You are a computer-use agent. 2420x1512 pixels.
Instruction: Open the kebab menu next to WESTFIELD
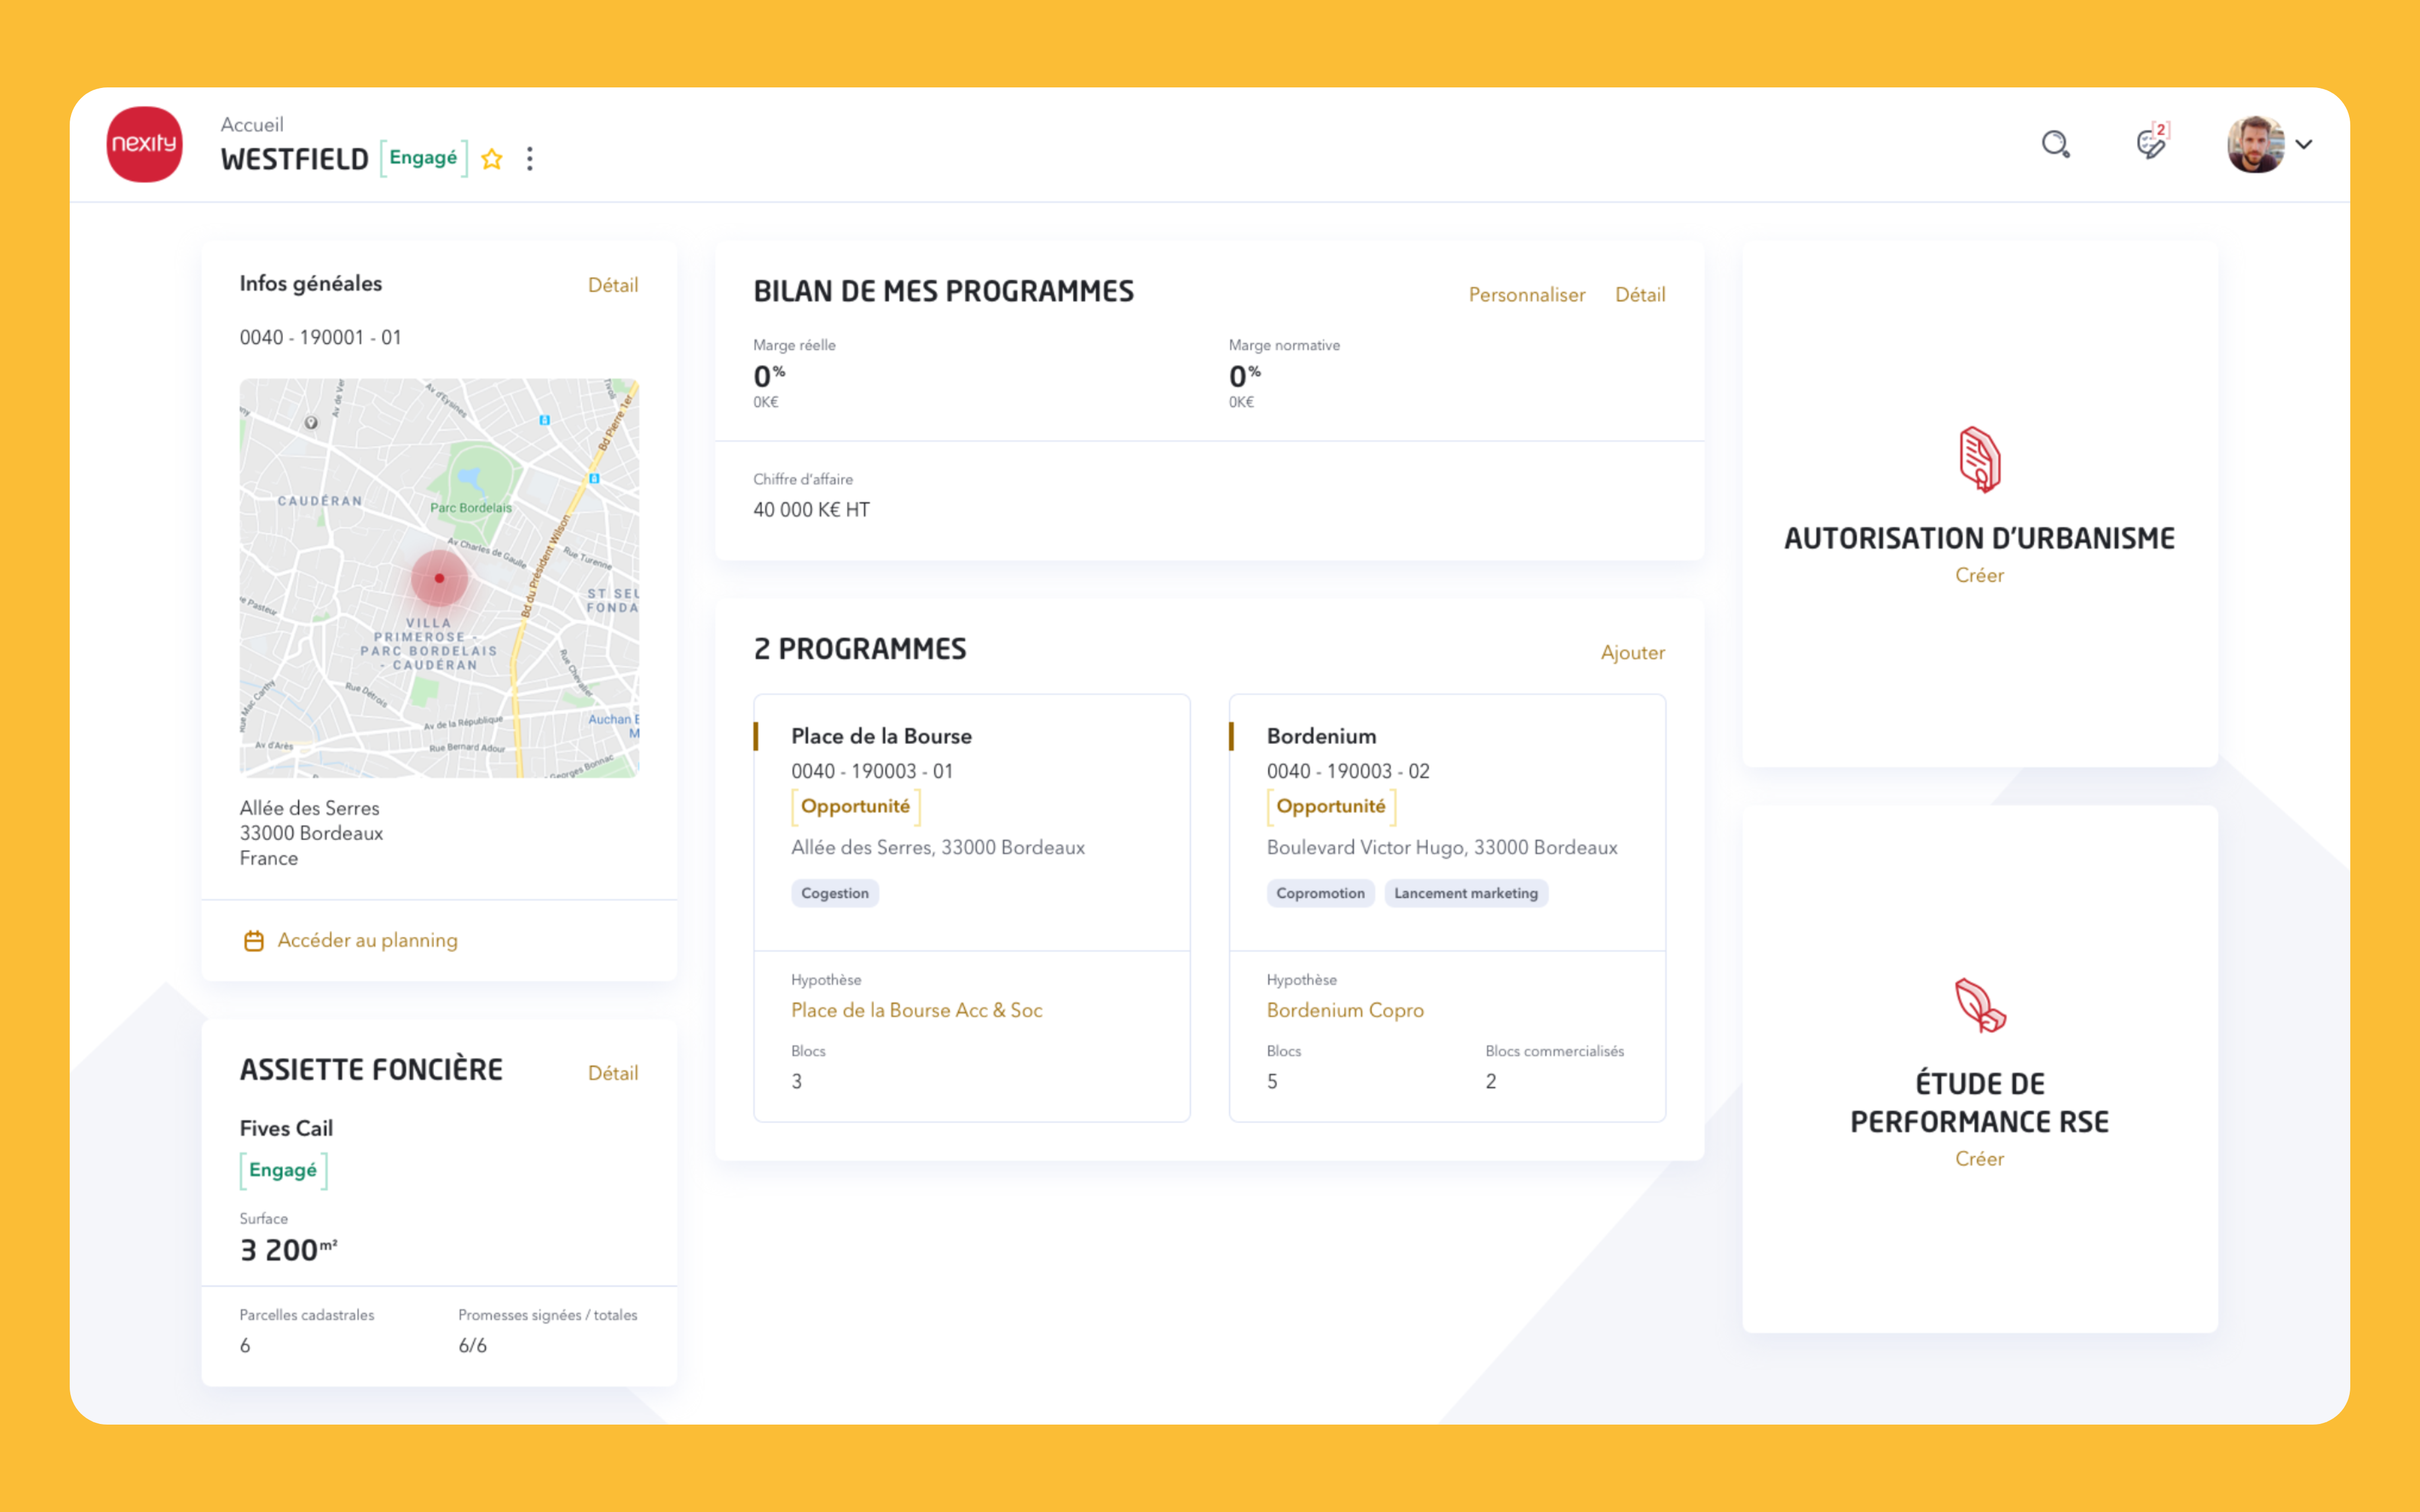(530, 158)
